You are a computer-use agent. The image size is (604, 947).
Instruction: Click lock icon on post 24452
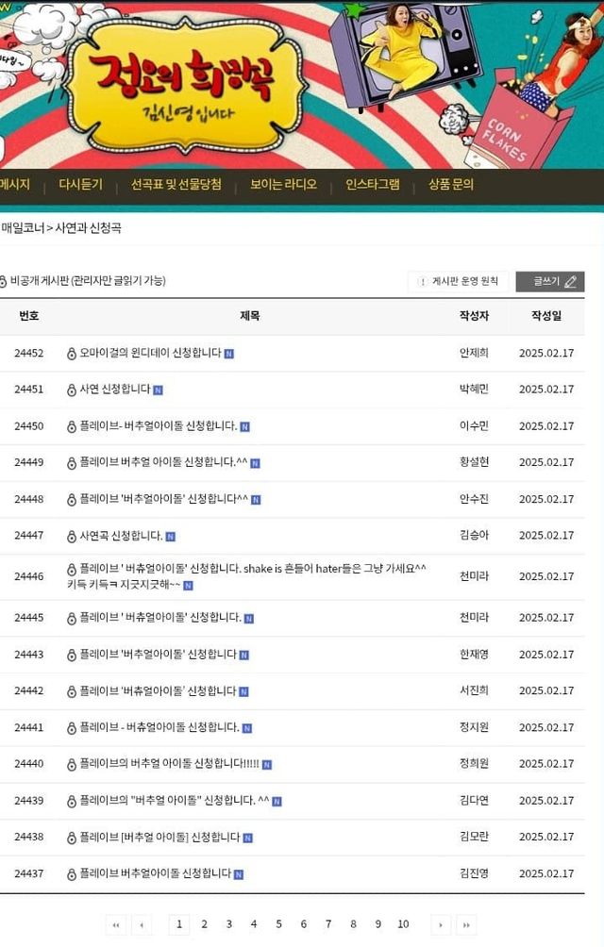[x=71, y=354]
